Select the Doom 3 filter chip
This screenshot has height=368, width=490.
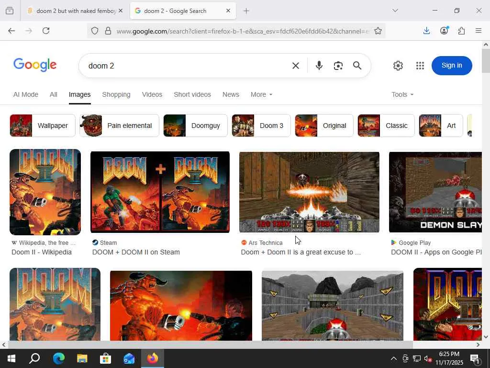coord(261,126)
